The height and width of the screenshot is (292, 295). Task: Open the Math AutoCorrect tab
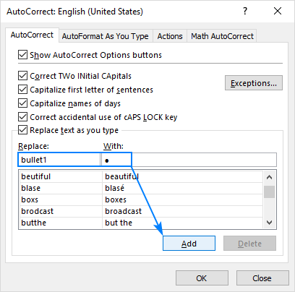point(222,36)
